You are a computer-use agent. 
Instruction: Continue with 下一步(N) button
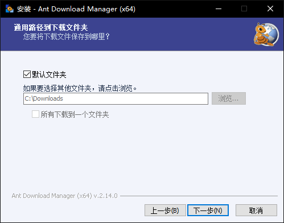208,210
